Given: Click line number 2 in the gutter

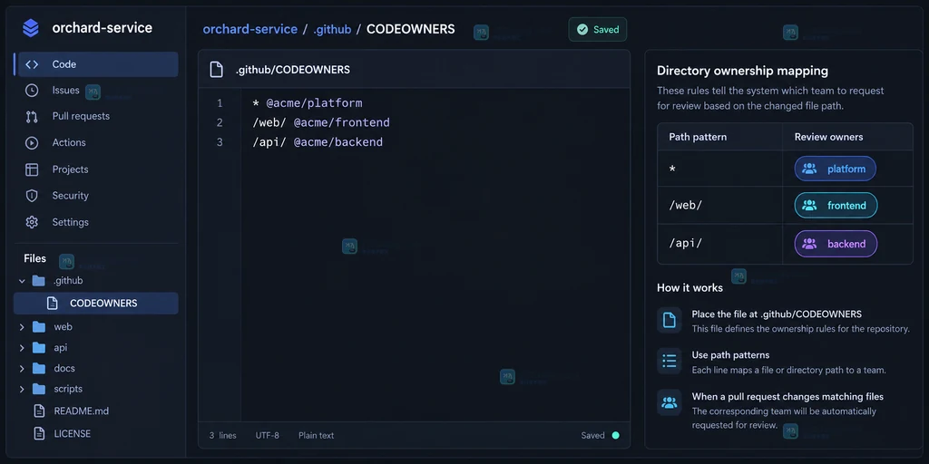Looking at the screenshot, I should tap(220, 123).
